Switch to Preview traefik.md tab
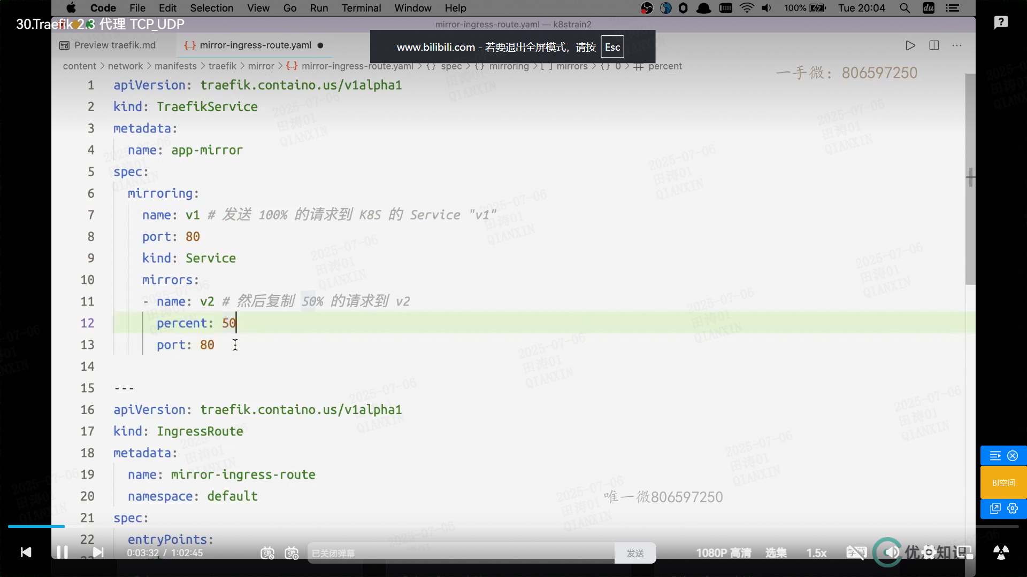The height and width of the screenshot is (577, 1027). coord(114,45)
